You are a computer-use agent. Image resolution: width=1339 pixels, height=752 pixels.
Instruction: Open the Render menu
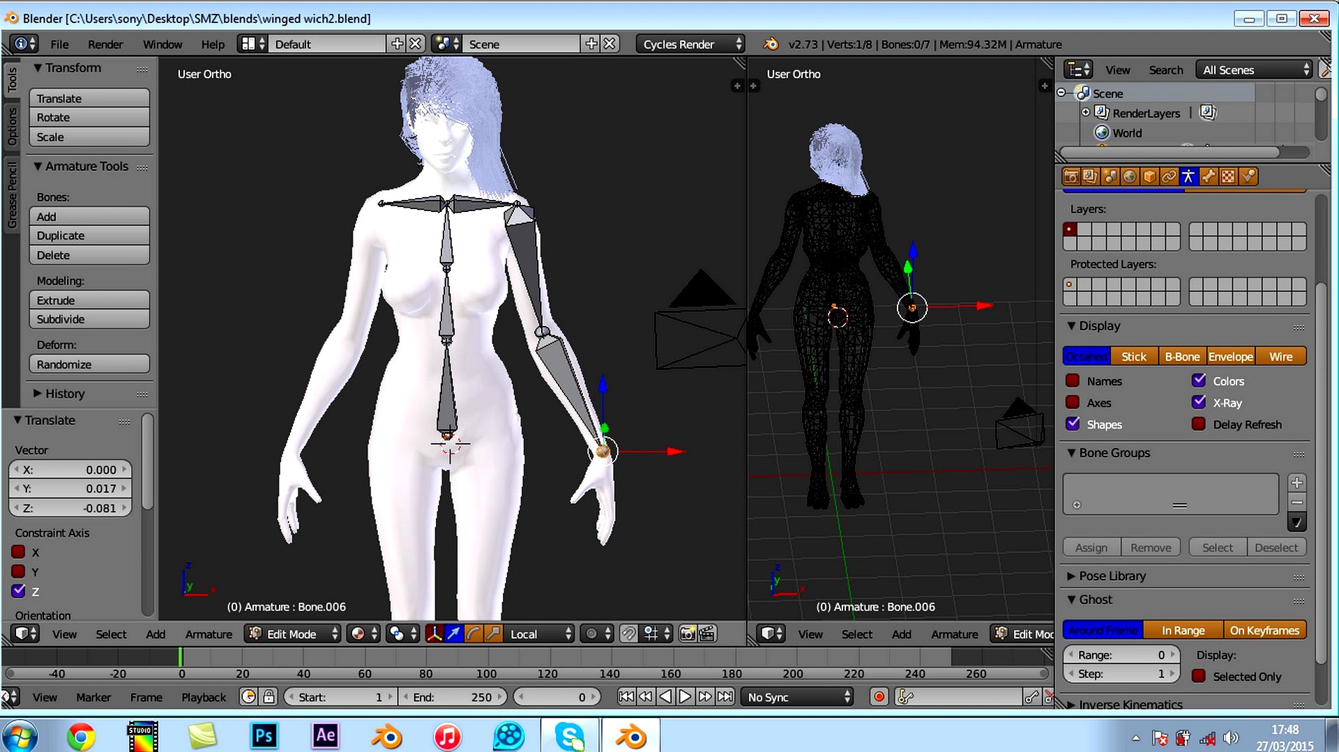click(105, 45)
